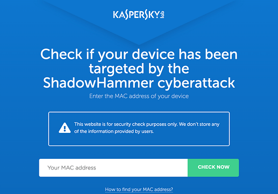Click the warning triangle icon
The width and height of the screenshot is (278, 194).
tap(65, 128)
